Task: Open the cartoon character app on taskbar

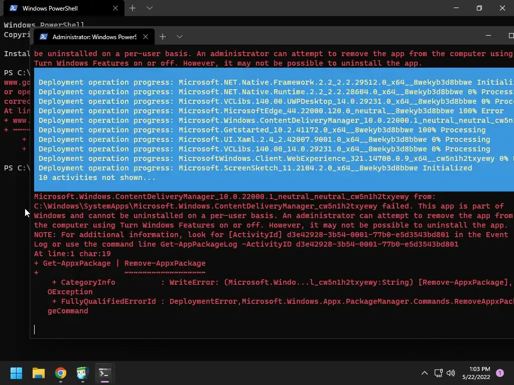Action: tap(83, 373)
